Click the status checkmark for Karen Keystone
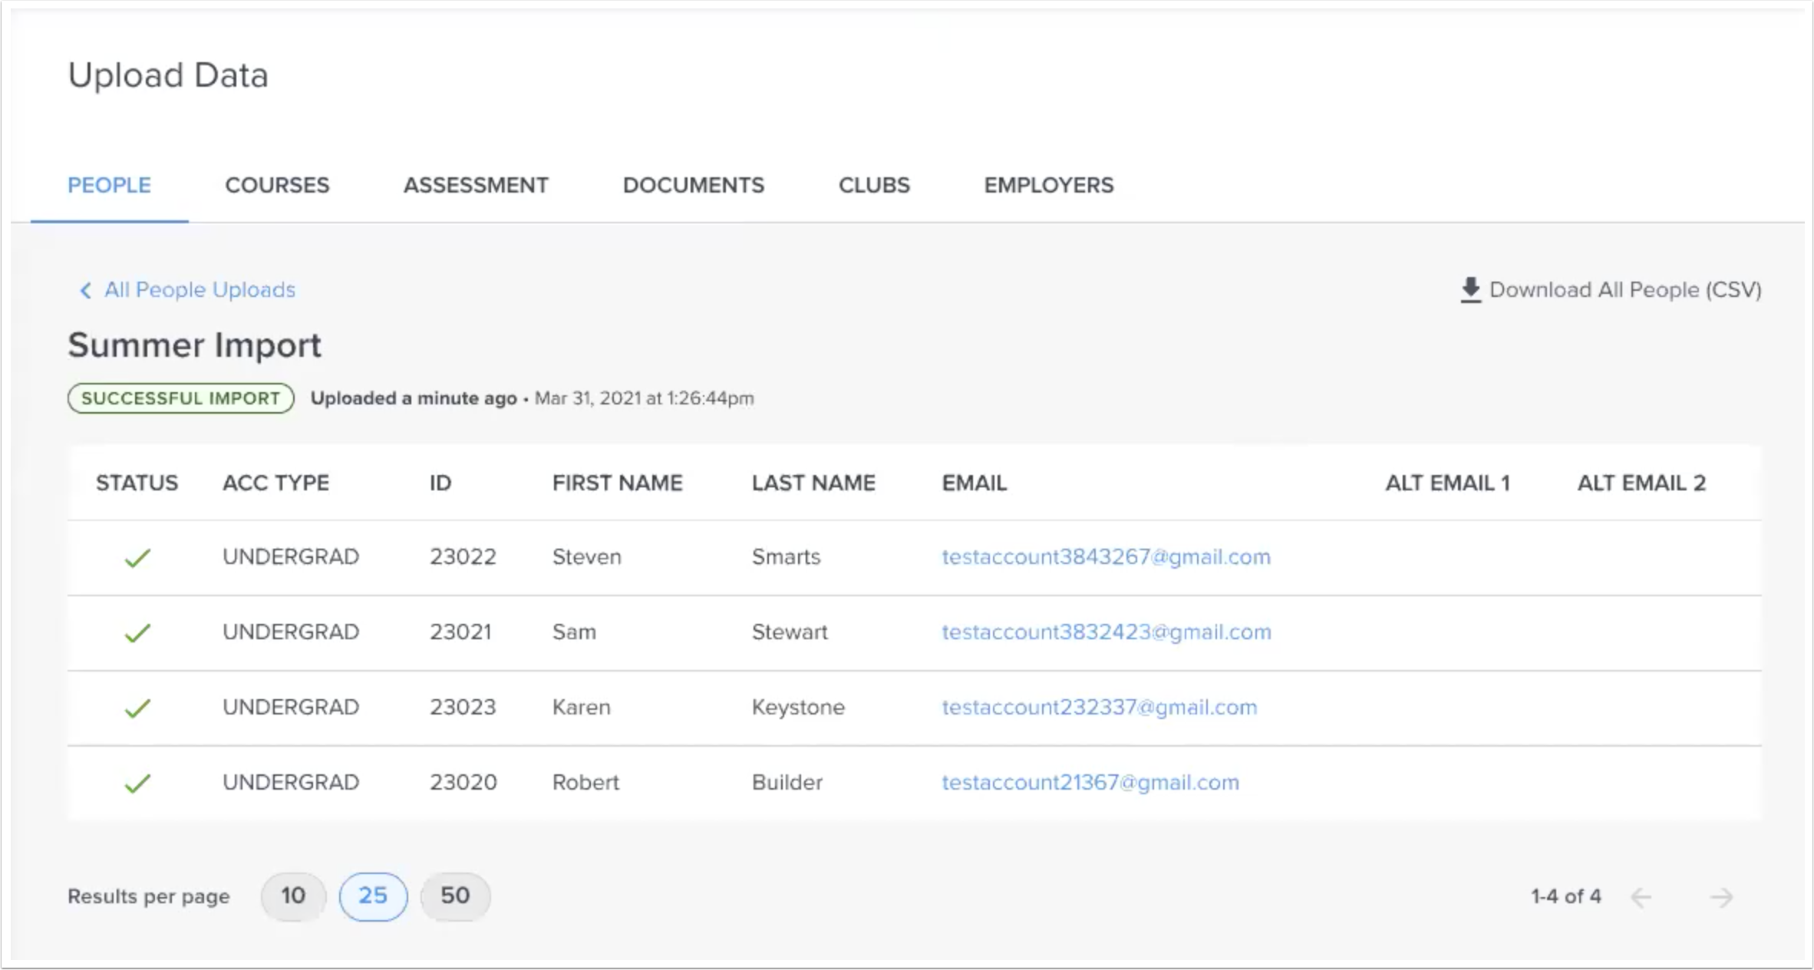1814x970 pixels. (x=137, y=708)
